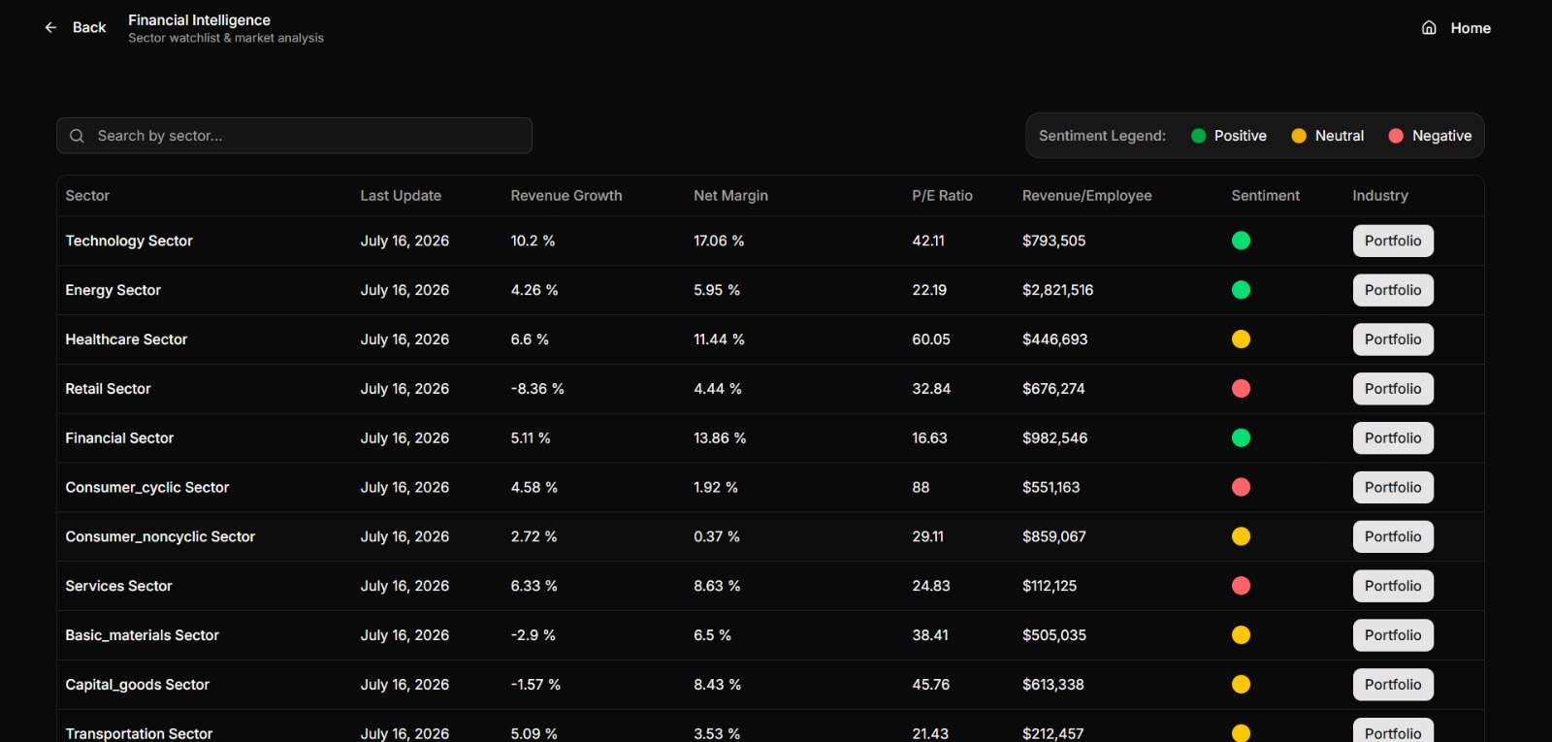The height and width of the screenshot is (742, 1552).
Task: Click the Consumer_noncyclic Sector sentiment dot
Action: point(1241,536)
